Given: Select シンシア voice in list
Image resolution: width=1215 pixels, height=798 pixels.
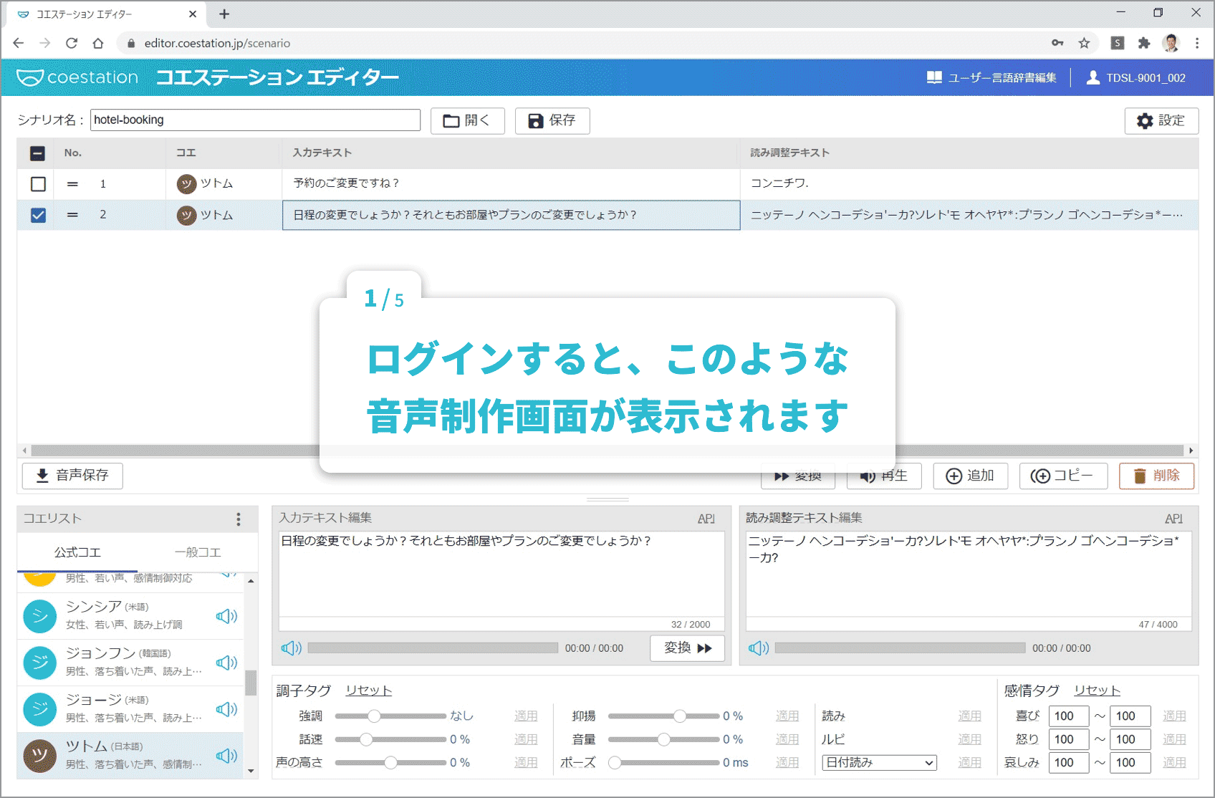Looking at the screenshot, I should pyautogui.click(x=130, y=616).
